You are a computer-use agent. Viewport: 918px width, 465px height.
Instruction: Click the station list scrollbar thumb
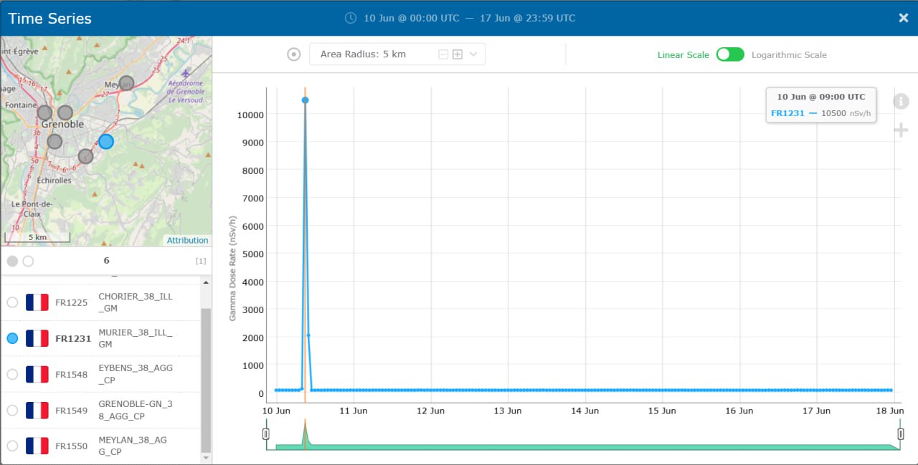click(207, 380)
